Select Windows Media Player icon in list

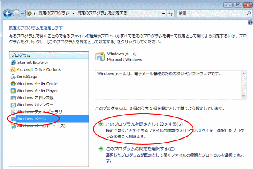pos(13,91)
